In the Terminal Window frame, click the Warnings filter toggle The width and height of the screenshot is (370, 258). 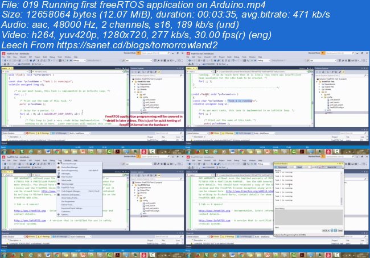click(228, 236)
